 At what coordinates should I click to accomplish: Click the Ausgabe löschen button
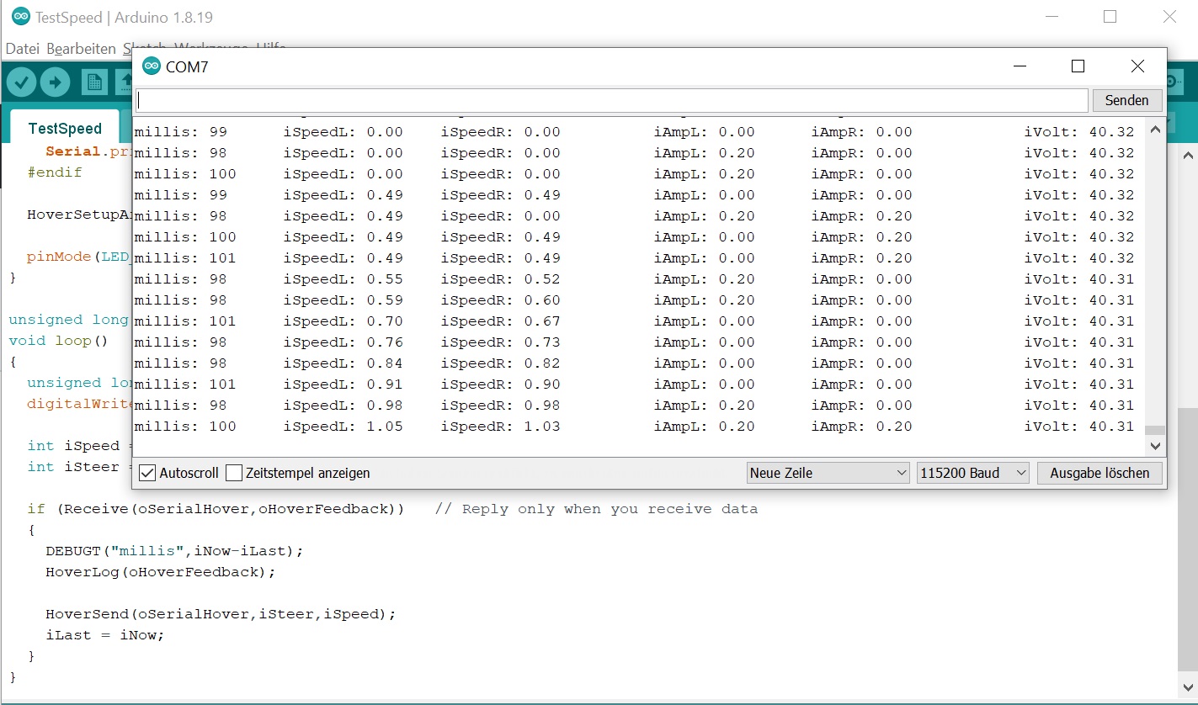coord(1099,473)
